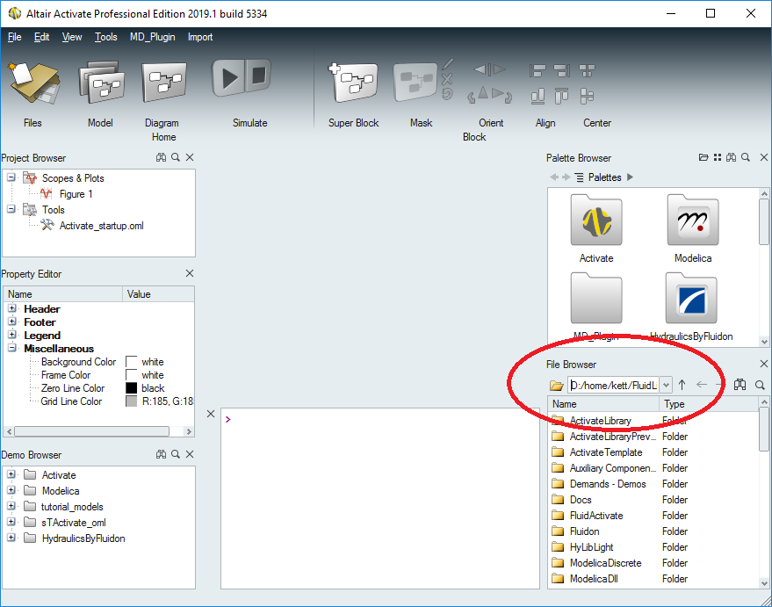Screen dimensions: 772x607
Task: Switch Palette Browser to grid view icon
Action: click(x=718, y=157)
